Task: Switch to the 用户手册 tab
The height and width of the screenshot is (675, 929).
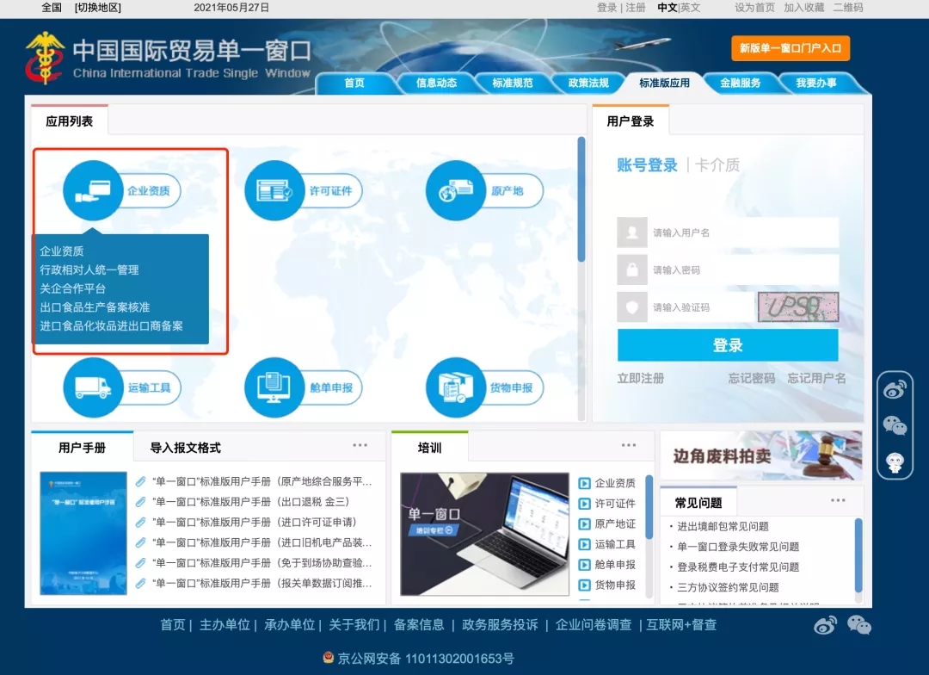Action: pos(80,447)
